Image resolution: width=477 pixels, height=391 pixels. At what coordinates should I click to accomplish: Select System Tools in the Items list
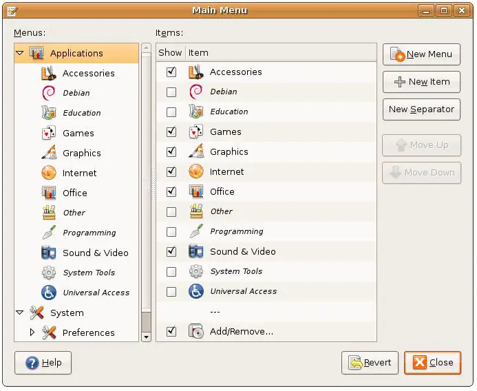click(x=266, y=271)
